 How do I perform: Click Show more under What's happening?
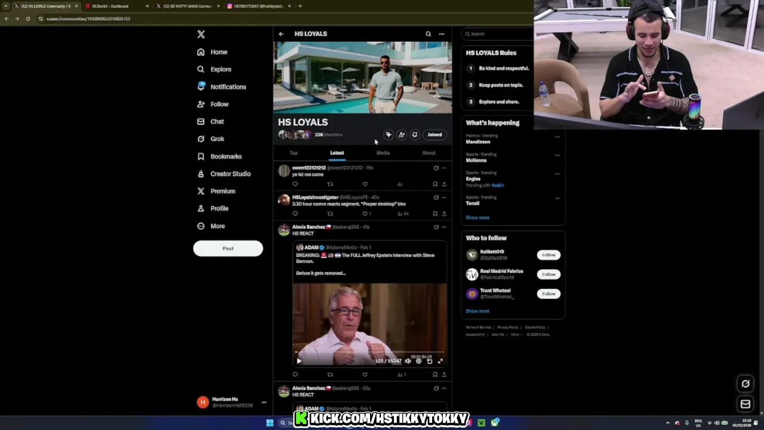[x=478, y=218]
